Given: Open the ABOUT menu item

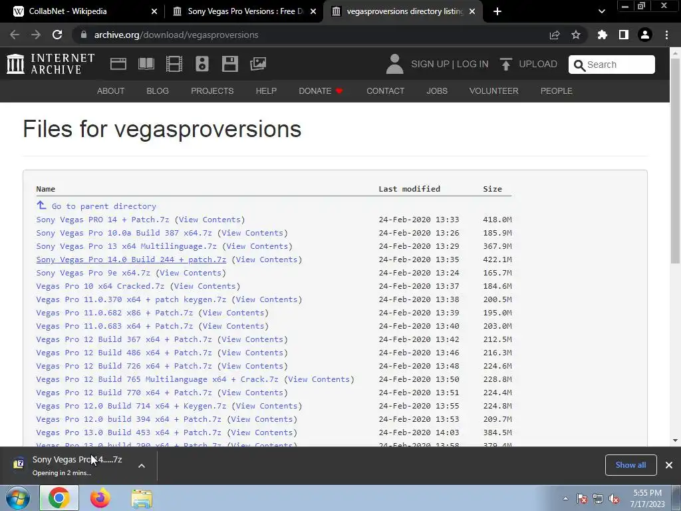Looking at the screenshot, I should (x=111, y=90).
